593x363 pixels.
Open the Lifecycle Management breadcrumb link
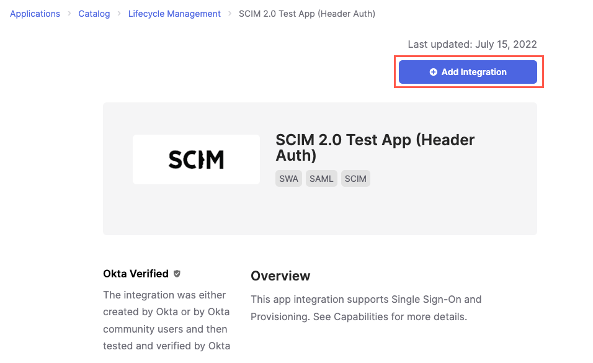click(x=174, y=13)
